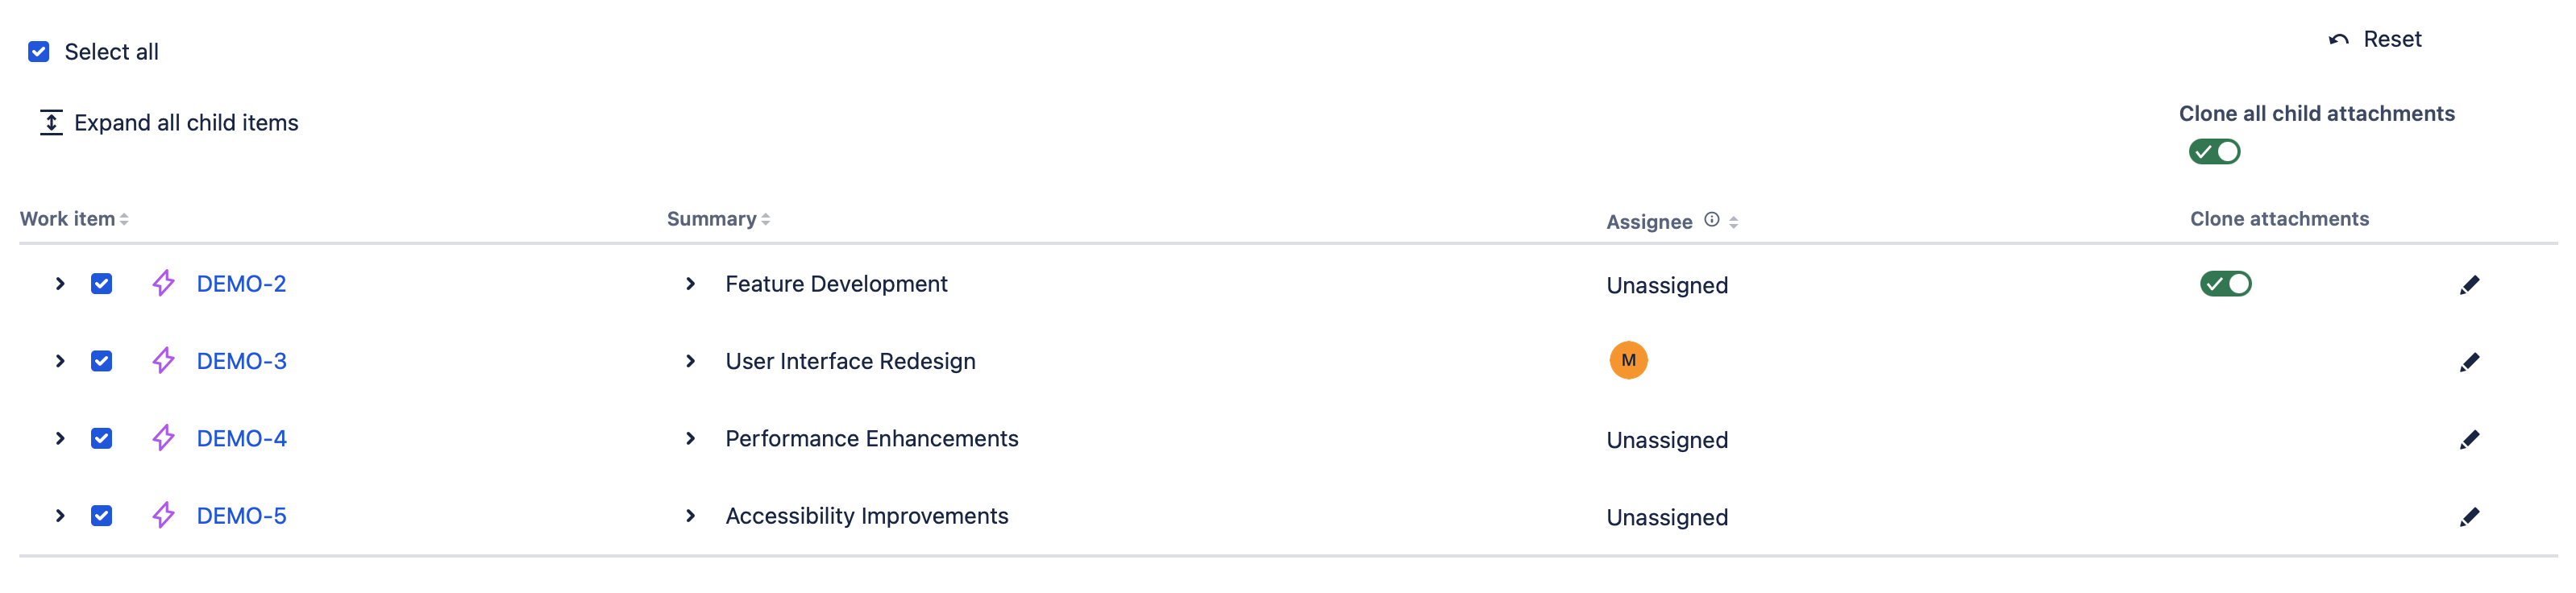Click the epic lightning icon beside DEMO-2
The image size is (2576, 593).
163,284
